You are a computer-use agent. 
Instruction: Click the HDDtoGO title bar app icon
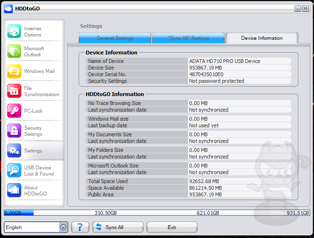pyautogui.click(x=9, y=9)
